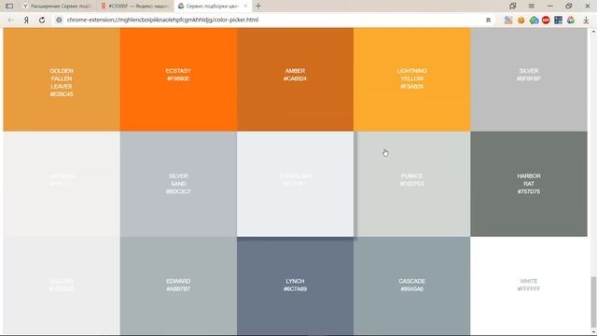Choose the Silver Sand swatch
Screen dimensions: 597x336
point(178,184)
